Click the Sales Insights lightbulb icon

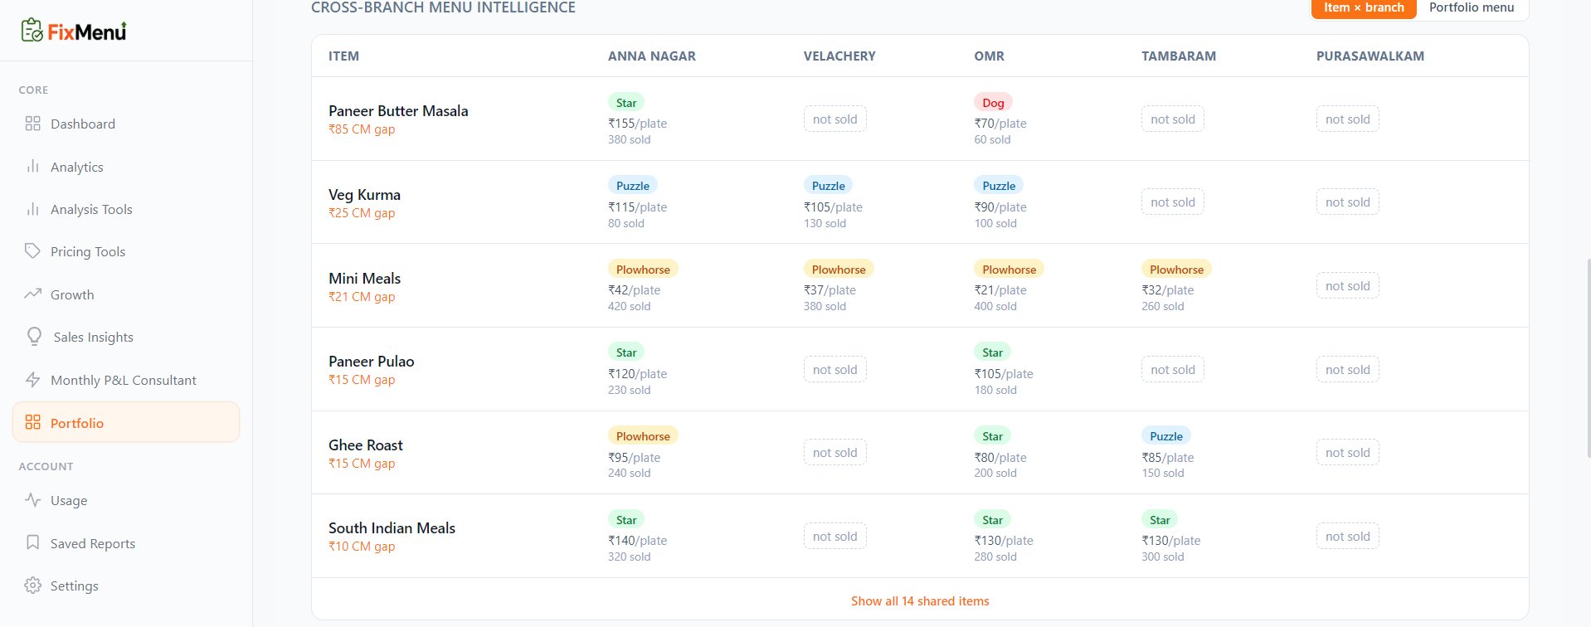[x=34, y=337]
